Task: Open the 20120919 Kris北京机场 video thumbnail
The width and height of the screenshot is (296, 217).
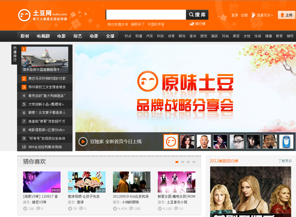Action: coord(132,182)
